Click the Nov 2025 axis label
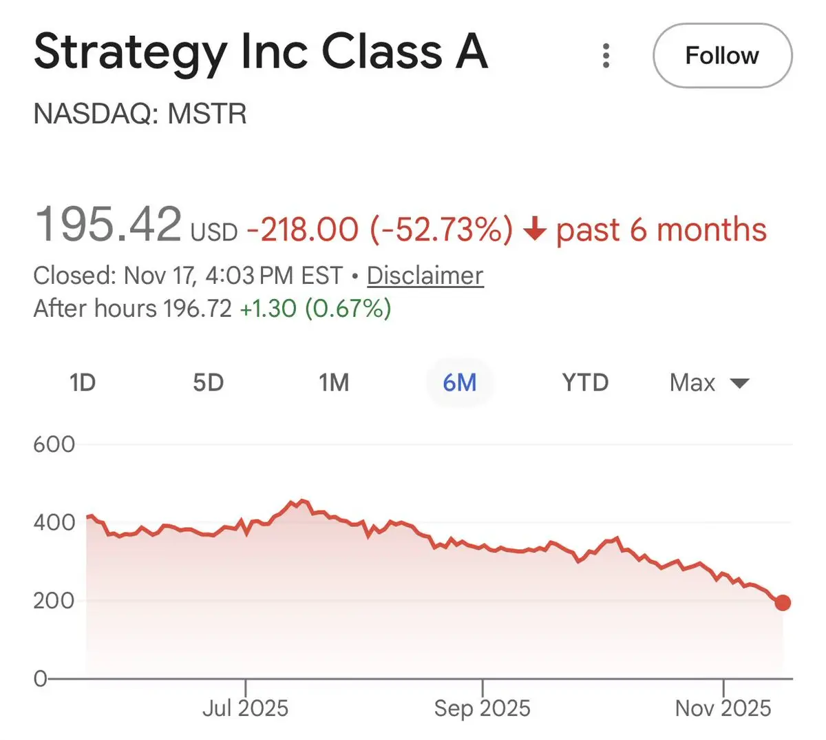Image resolution: width=826 pixels, height=740 pixels. [x=723, y=708]
